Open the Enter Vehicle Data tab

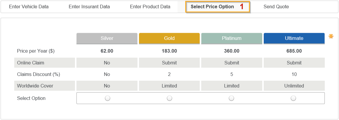coord(29,7)
